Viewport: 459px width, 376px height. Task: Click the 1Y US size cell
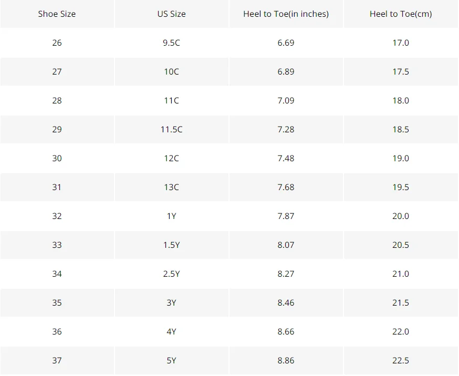(x=172, y=216)
